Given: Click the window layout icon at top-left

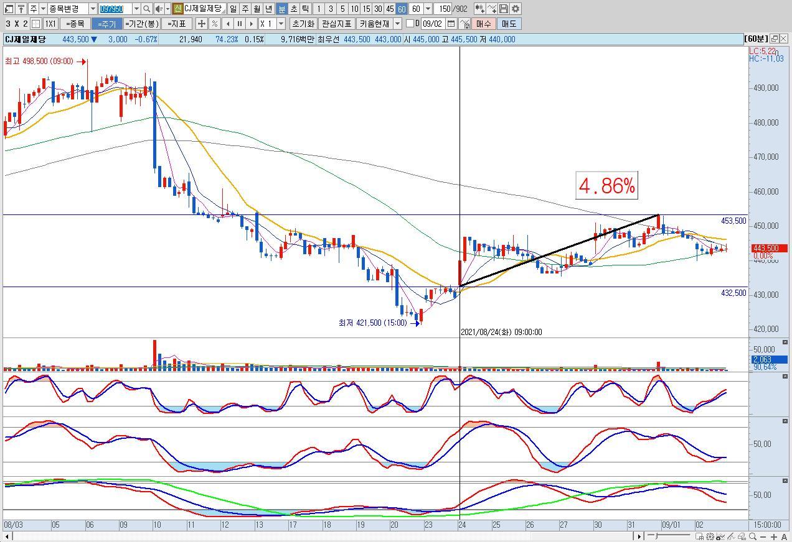Looking at the screenshot, I should click(x=7, y=9).
